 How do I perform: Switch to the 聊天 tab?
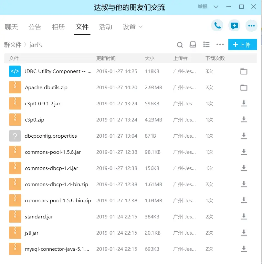(11, 27)
